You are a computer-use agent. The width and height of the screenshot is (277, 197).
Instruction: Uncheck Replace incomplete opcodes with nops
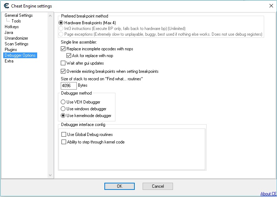pyautogui.click(x=64, y=49)
